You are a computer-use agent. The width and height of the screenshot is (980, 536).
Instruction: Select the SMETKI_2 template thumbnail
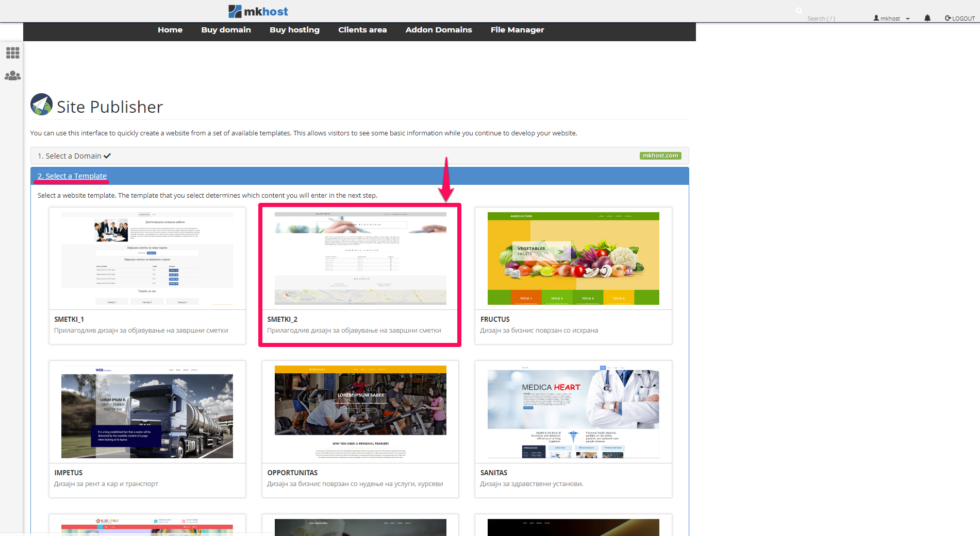(360, 258)
